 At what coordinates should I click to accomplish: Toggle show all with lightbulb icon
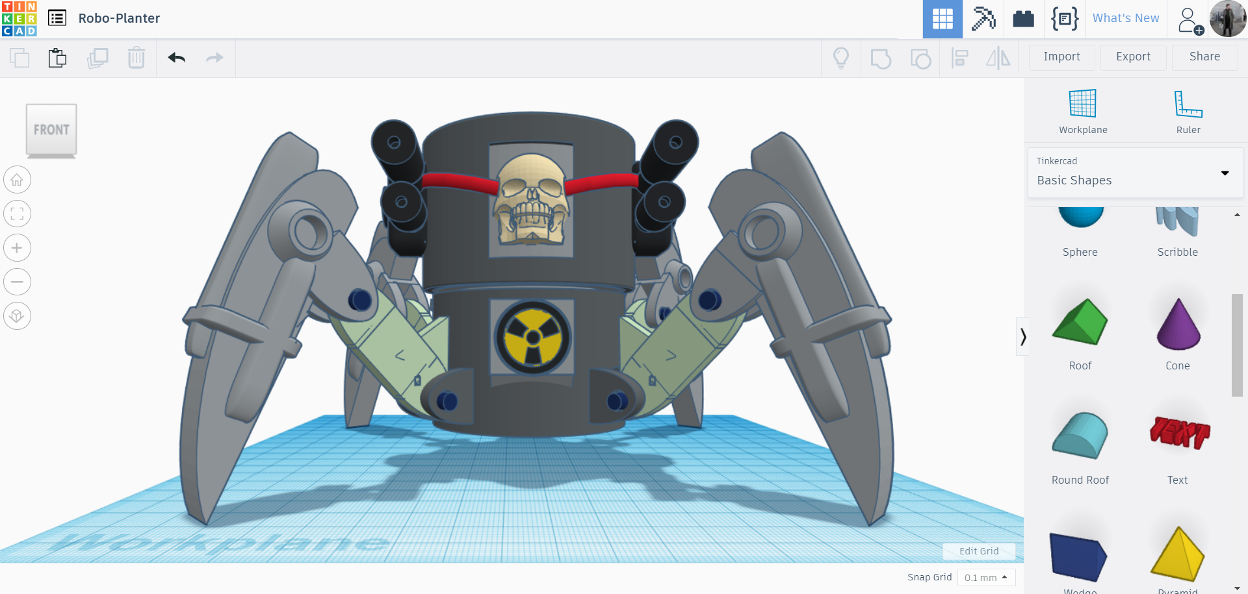(841, 58)
